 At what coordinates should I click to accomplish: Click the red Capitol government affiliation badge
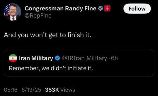[x=107, y=9]
